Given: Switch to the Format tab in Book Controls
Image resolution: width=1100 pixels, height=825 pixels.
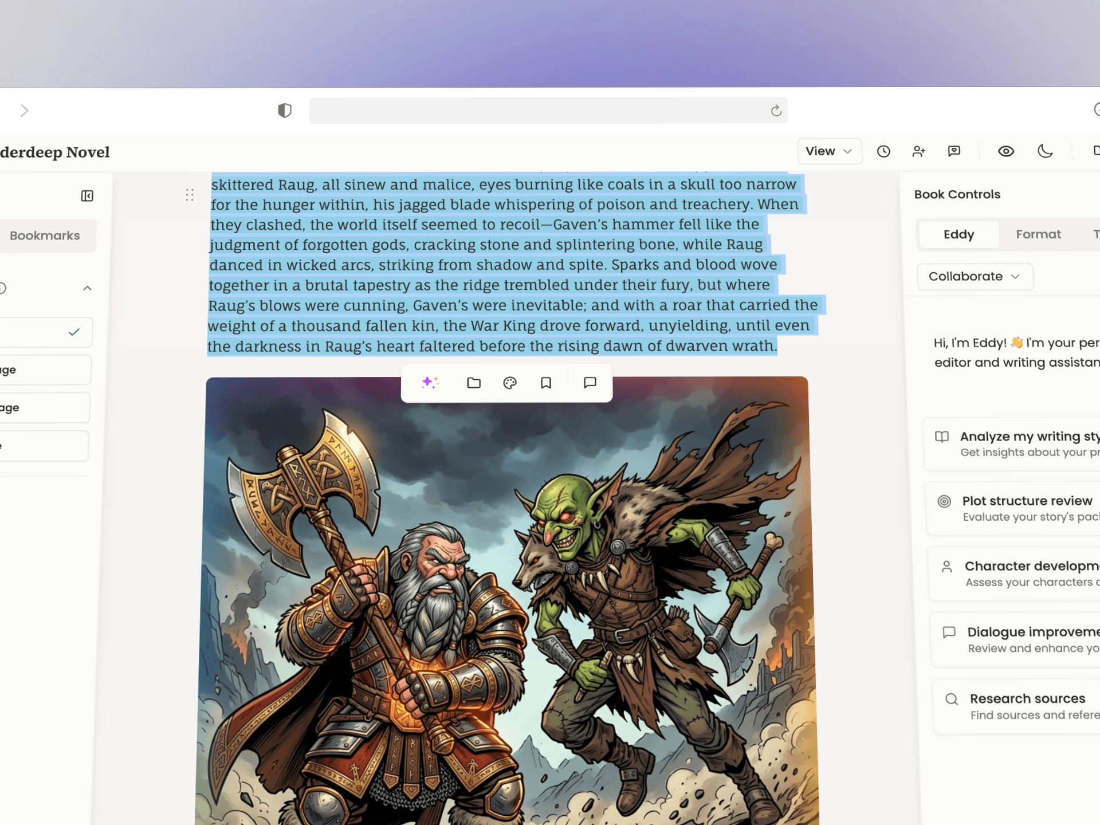Looking at the screenshot, I should pyautogui.click(x=1038, y=234).
